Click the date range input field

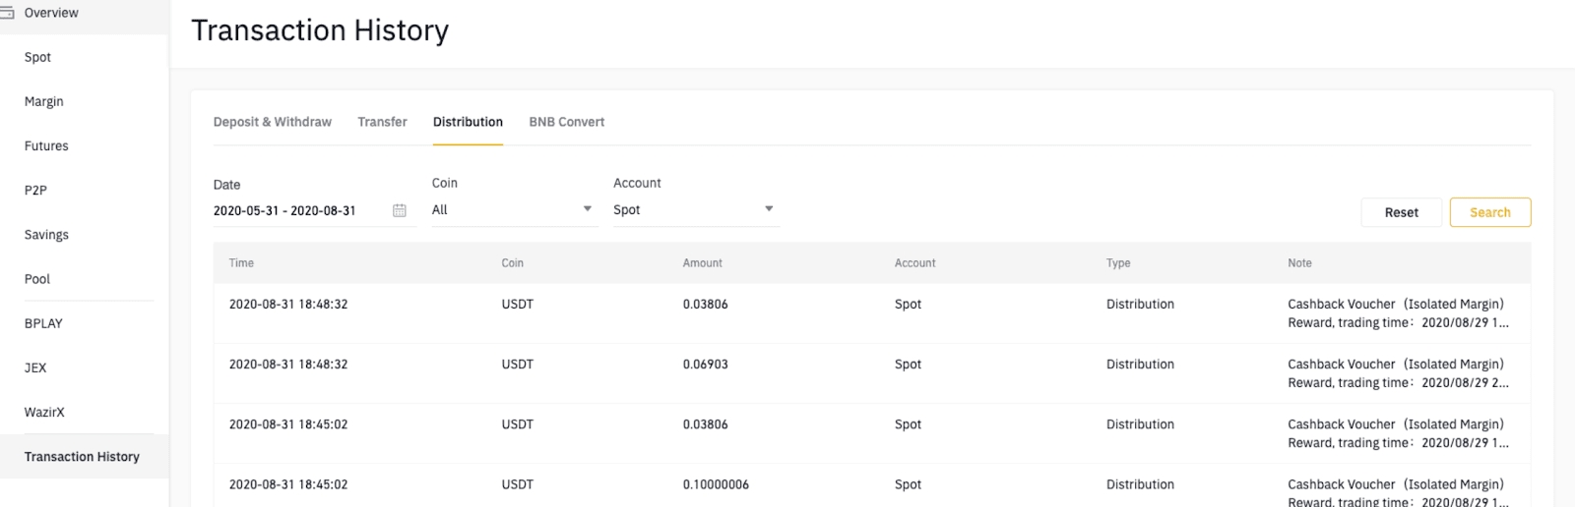coord(295,210)
